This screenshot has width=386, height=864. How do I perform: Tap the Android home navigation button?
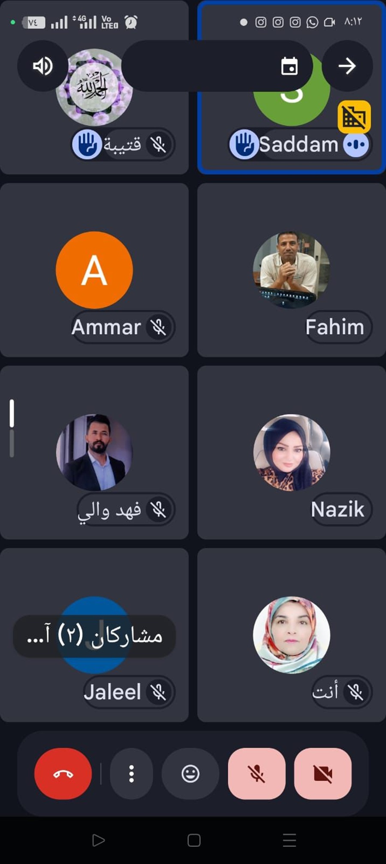194,840
